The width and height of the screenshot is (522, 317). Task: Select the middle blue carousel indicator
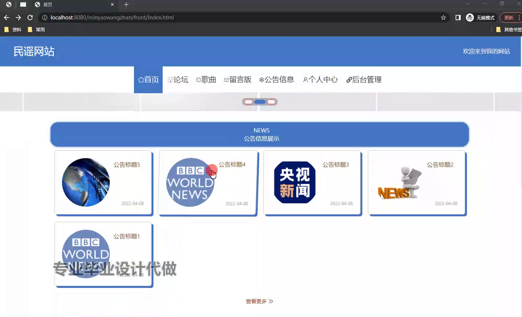[260, 102]
